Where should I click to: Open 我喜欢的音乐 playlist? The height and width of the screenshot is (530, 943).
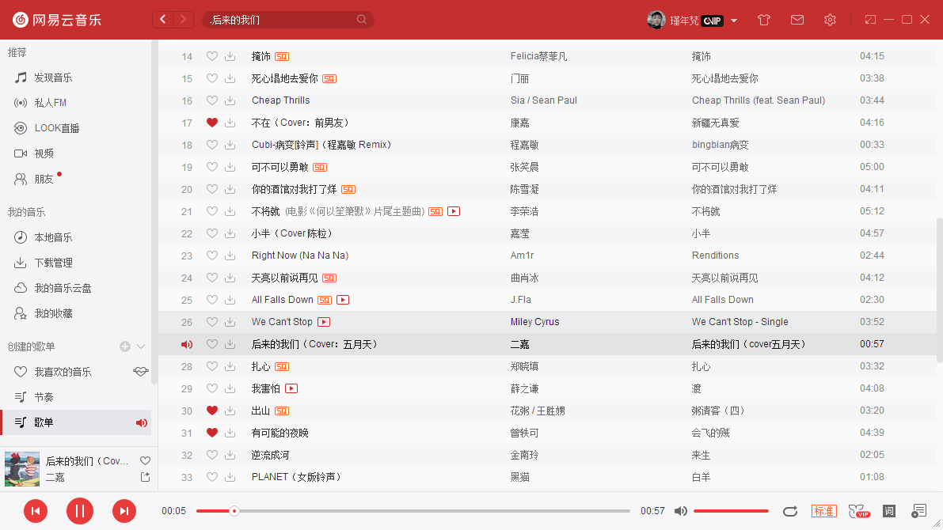tap(63, 372)
